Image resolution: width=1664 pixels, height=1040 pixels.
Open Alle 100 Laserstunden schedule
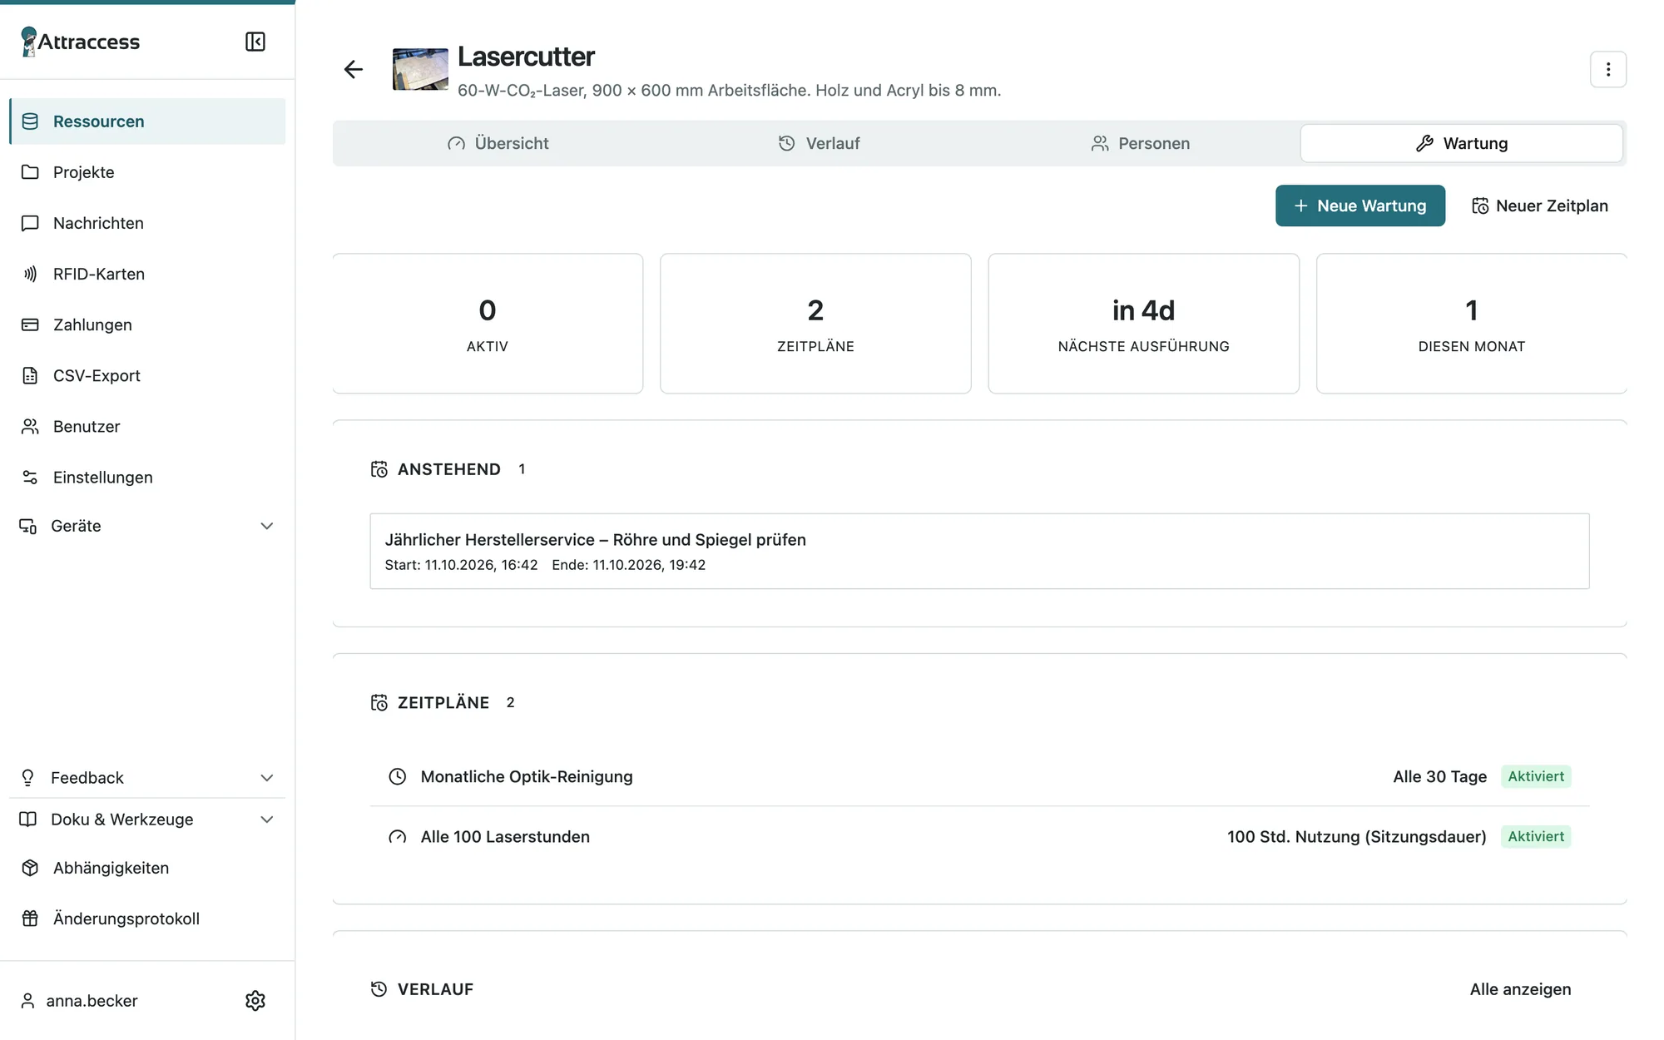(979, 836)
